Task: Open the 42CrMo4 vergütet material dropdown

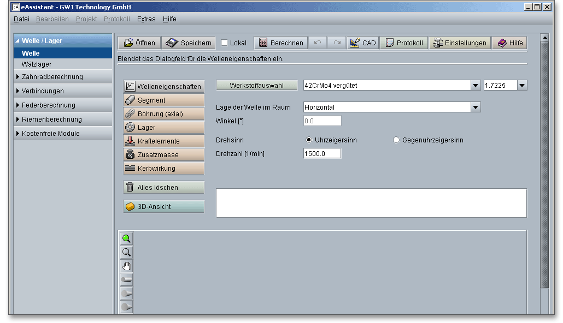Action: pos(475,85)
